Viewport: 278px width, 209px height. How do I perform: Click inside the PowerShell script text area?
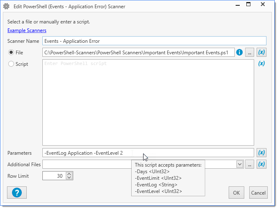click(x=148, y=102)
